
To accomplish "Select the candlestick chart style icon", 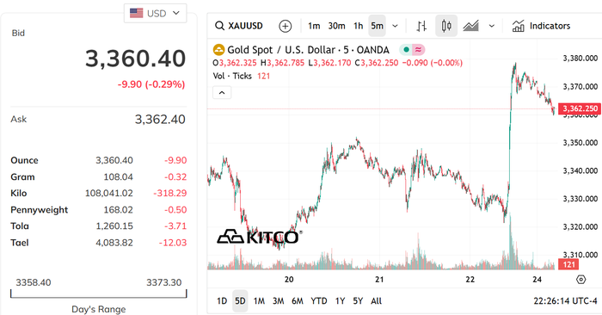I will (446, 26).
